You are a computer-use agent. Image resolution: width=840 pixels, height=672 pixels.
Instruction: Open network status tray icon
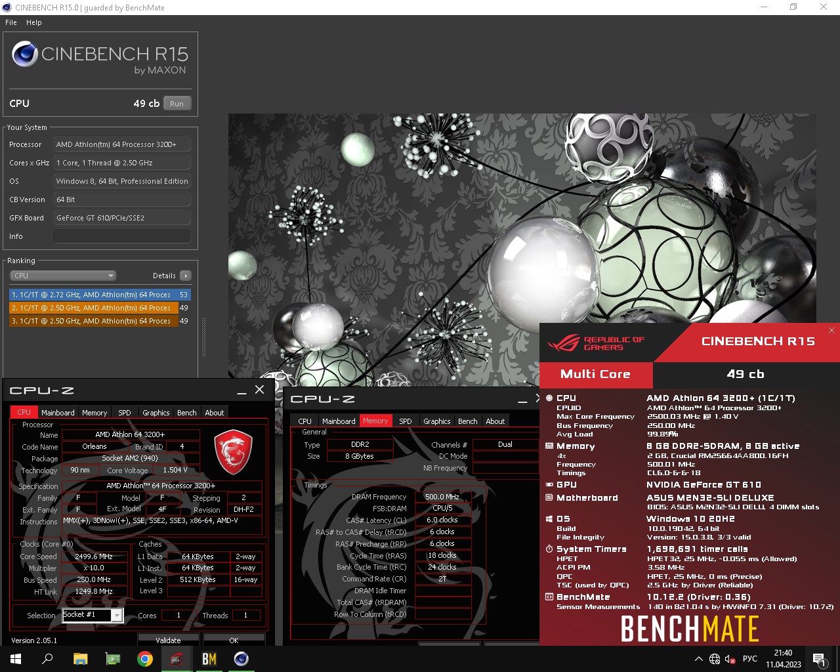tap(715, 659)
